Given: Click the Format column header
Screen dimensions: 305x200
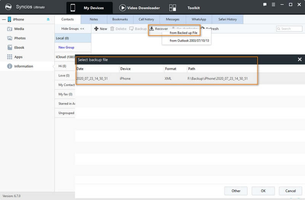Looking at the screenshot, I should pos(175,69).
